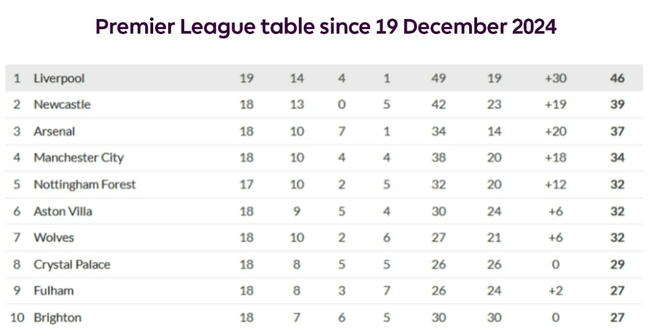Click Nottingham Forest's 17 games played

(x=247, y=184)
